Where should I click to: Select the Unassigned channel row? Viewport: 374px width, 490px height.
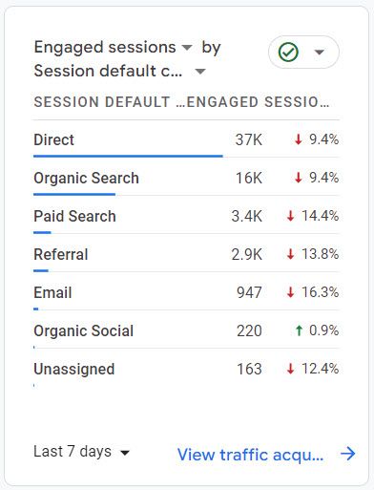[x=186, y=370]
